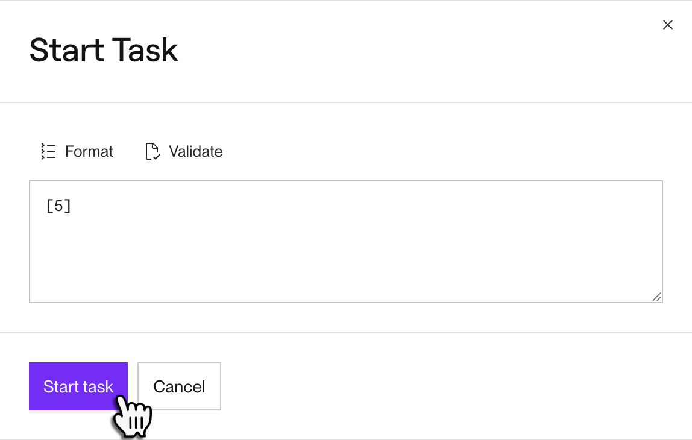The image size is (692, 440).
Task: Click the resize handle of the input area
Action: pyautogui.click(x=656, y=296)
